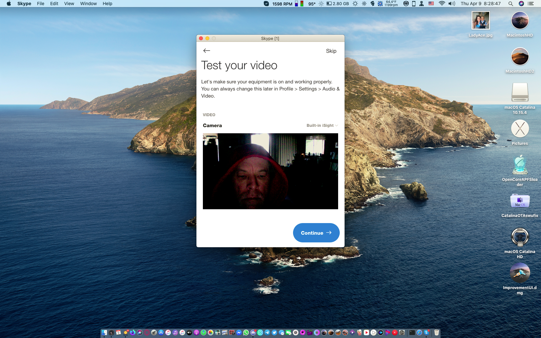The width and height of the screenshot is (541, 338).
Task: Open the Apple menu
Action: point(9,4)
